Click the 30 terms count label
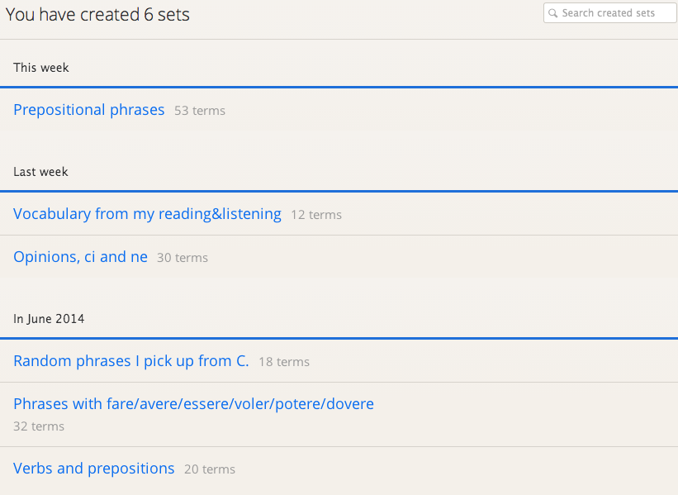678x495 pixels. click(x=183, y=258)
